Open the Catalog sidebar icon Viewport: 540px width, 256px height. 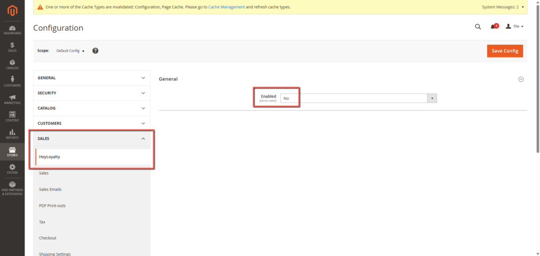[x=12, y=64]
